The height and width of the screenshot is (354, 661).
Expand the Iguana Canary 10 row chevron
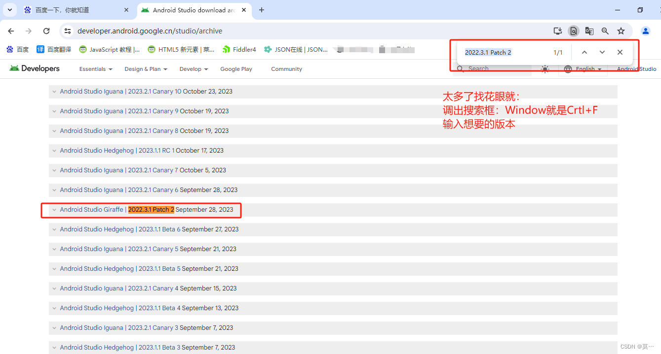point(54,92)
